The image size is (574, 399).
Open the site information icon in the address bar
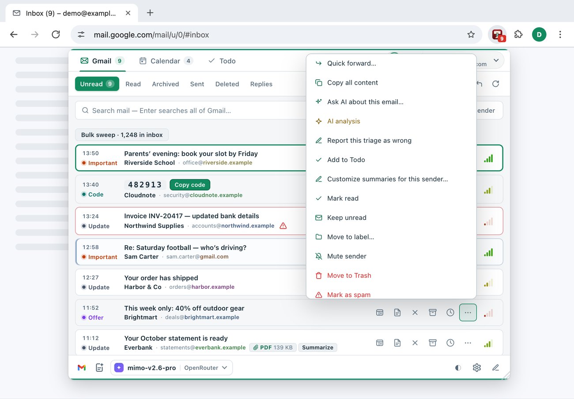[81, 34]
